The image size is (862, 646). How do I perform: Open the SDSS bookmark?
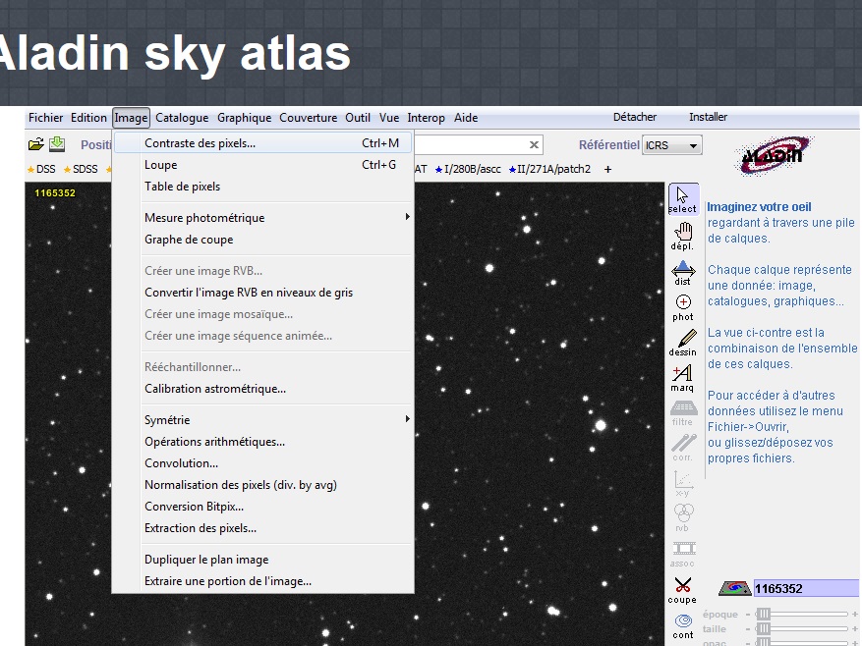81,169
